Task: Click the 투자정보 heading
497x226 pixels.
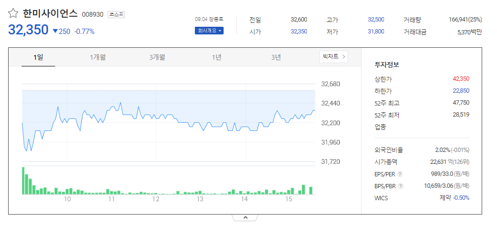Action: (387, 65)
